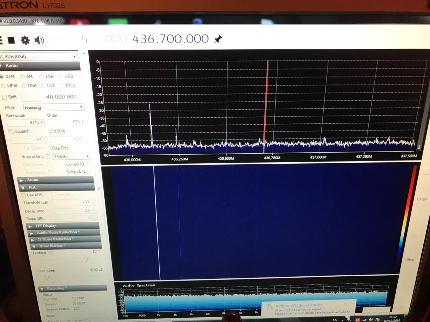Click the volume slider handle in toolbar
Viewport: 430px width, 322px height.
pyautogui.click(x=84, y=40)
